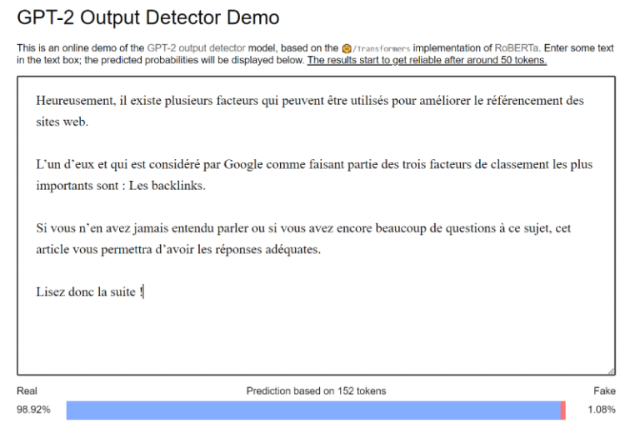Click empty space below the text in the box
This screenshot has height=424, width=640.
pos(317,337)
